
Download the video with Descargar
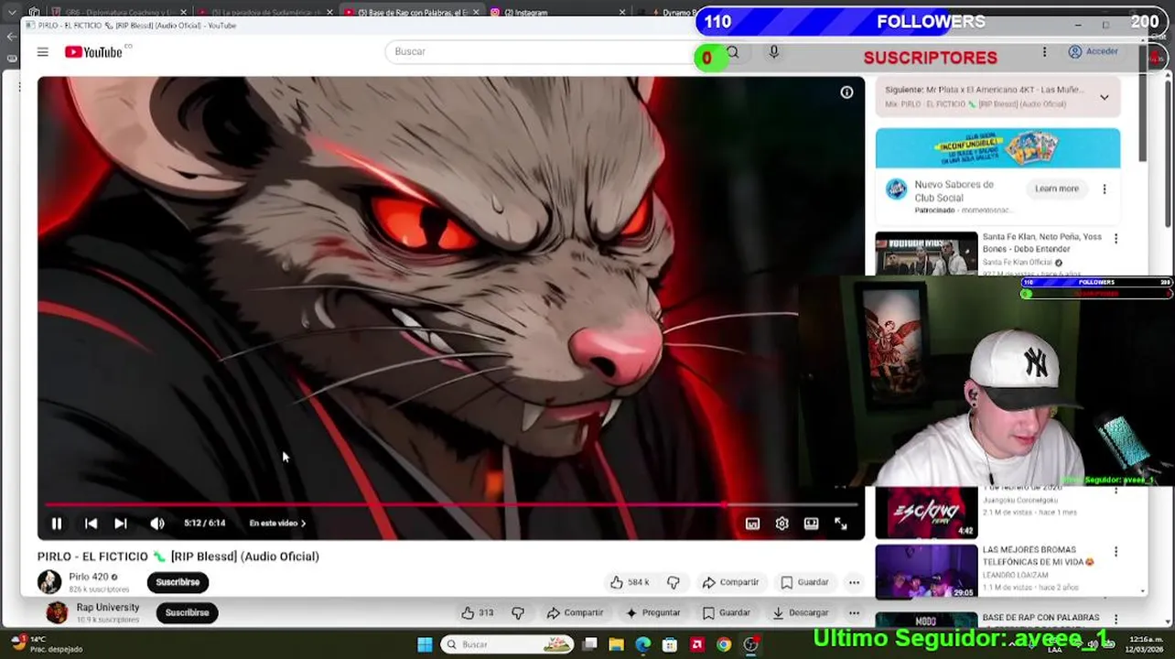(x=800, y=613)
